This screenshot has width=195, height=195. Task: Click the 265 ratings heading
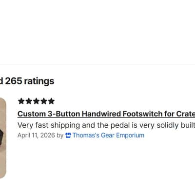27,81
